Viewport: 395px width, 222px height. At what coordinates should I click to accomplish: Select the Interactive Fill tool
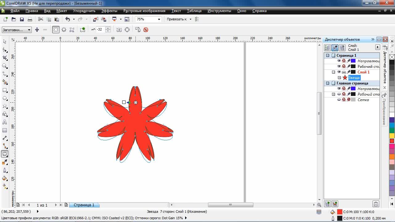[x=5, y=186]
